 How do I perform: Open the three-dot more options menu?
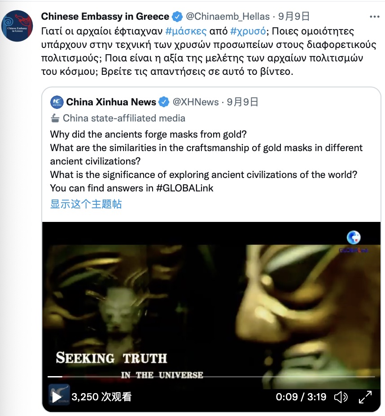(x=374, y=17)
